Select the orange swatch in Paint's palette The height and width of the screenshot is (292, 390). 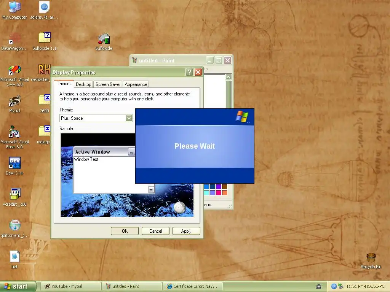click(224, 192)
